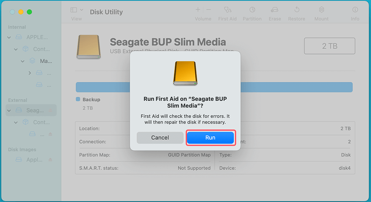371x202 pixels.
Task: Click the Backup partition color swatch
Action: click(78, 99)
